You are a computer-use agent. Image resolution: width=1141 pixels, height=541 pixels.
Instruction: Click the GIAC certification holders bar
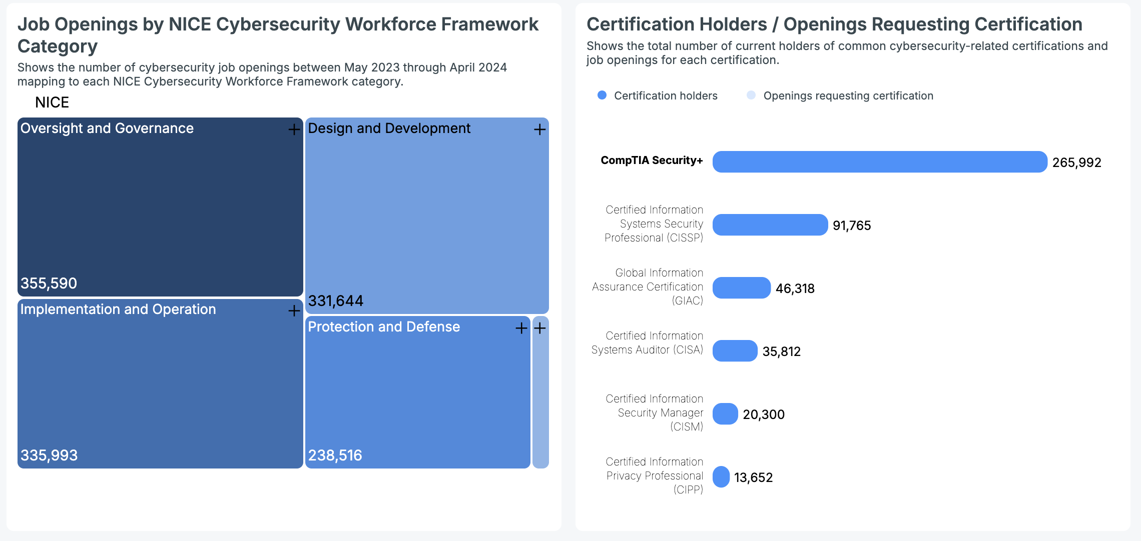(742, 288)
